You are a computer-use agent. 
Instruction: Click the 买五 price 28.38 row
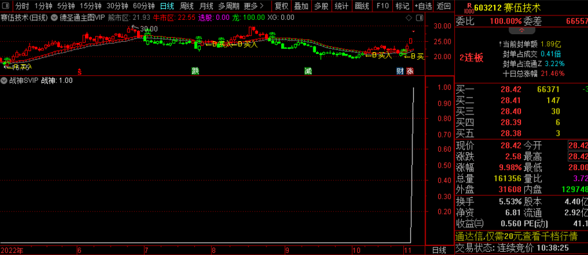tap(521, 133)
